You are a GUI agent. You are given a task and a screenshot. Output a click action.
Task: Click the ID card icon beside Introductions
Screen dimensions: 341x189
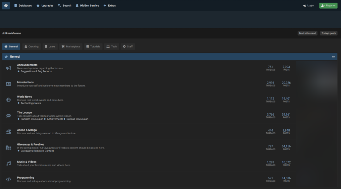coord(9,84)
